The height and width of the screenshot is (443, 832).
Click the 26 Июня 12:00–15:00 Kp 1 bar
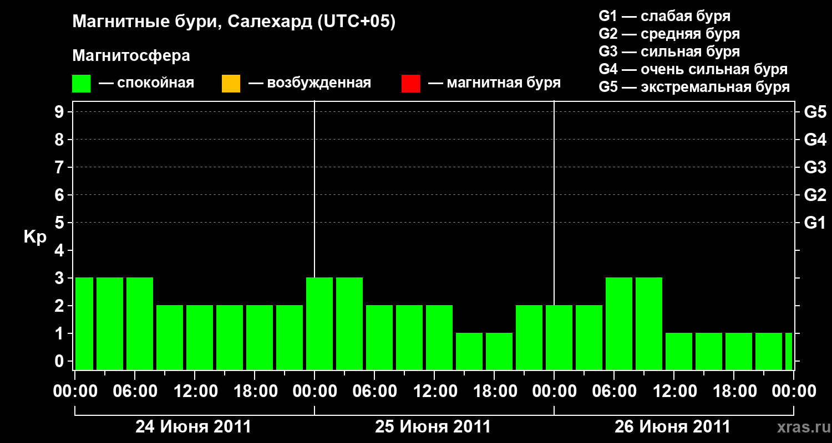[679, 351]
